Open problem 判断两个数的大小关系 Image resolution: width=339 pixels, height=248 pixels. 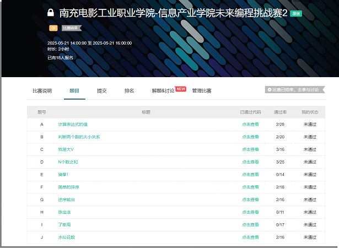79,137
